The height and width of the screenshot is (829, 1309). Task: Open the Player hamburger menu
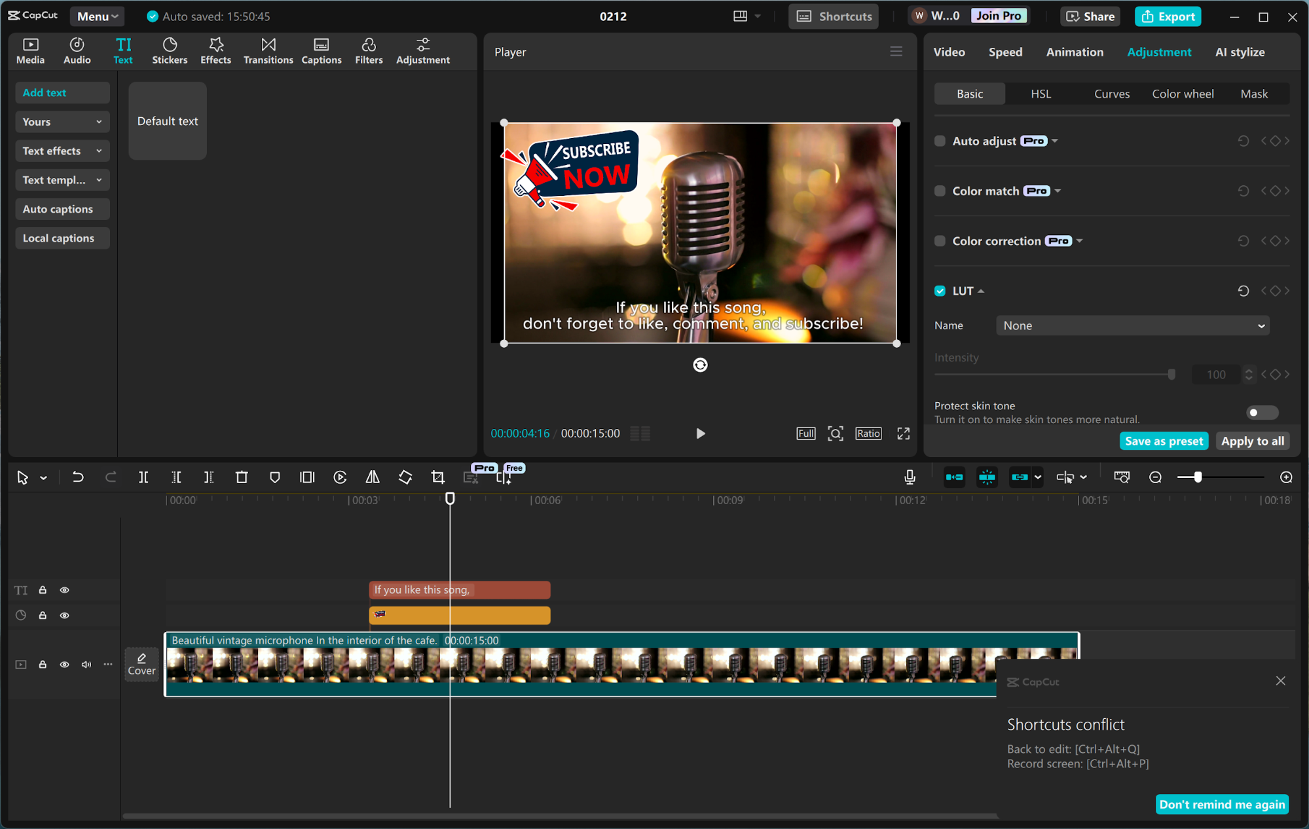tap(896, 51)
